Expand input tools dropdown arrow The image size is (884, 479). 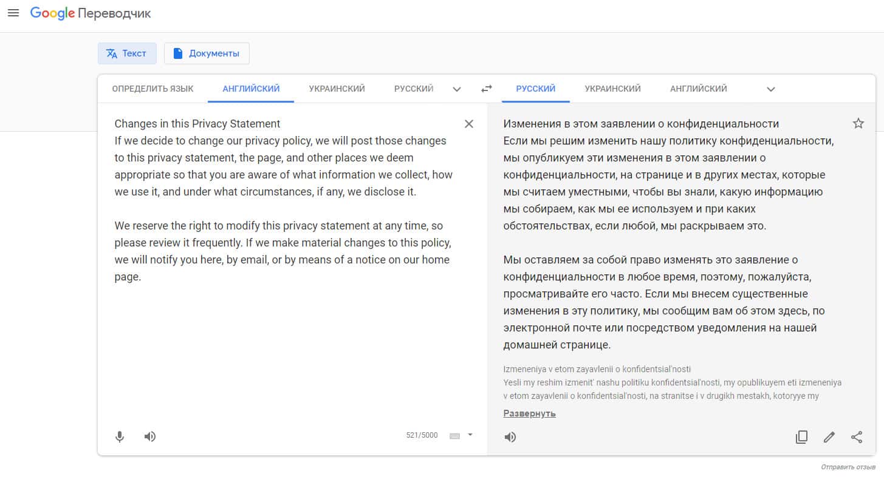point(470,435)
